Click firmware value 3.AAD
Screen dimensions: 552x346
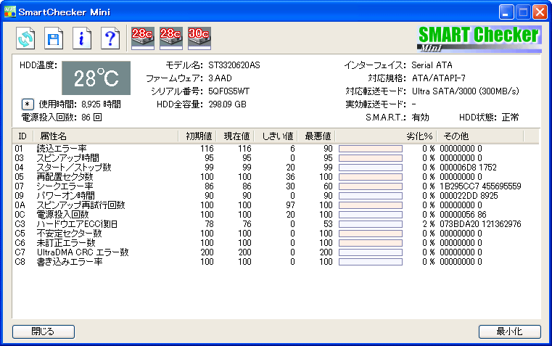pyautogui.click(x=220, y=78)
